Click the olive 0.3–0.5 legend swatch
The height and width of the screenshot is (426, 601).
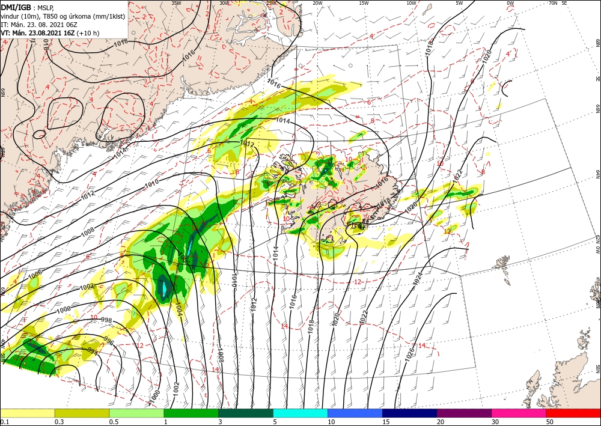[82, 413]
